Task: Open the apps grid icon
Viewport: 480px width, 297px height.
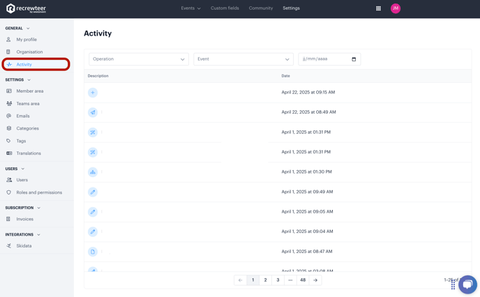Action: pos(378,8)
